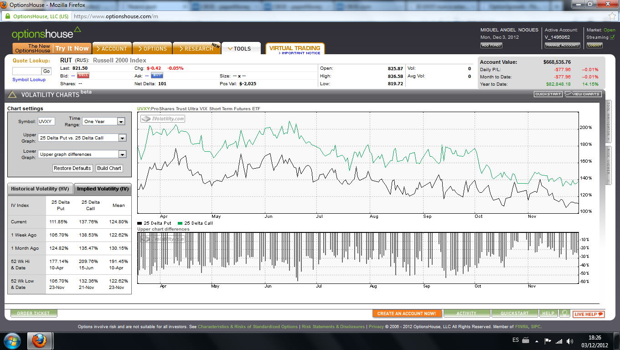Select the Implied Volatility (IV) tab
Image resolution: width=620 pixels, height=350 pixels.
tap(103, 189)
